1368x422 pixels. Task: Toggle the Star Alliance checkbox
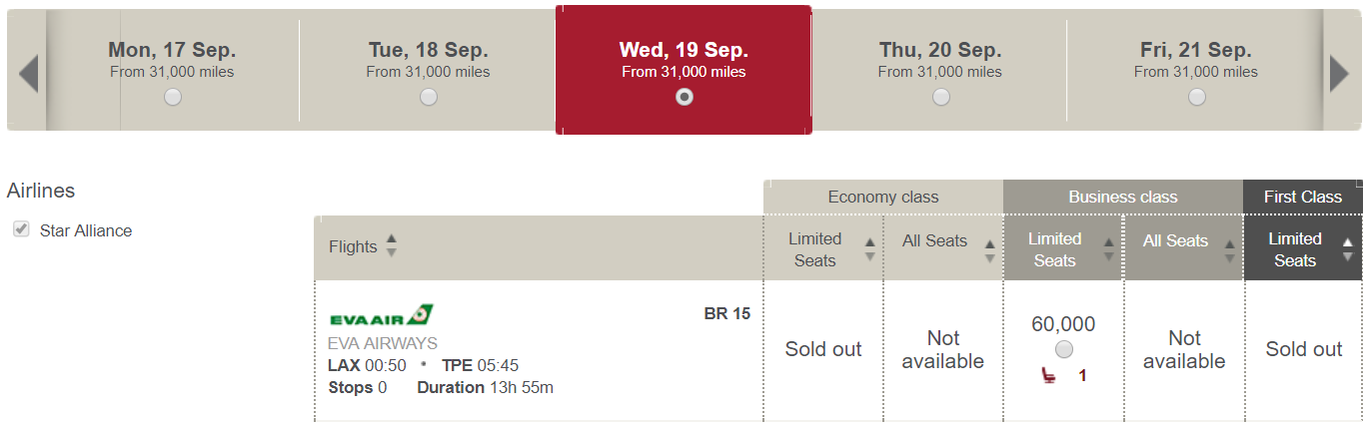pyautogui.click(x=20, y=229)
